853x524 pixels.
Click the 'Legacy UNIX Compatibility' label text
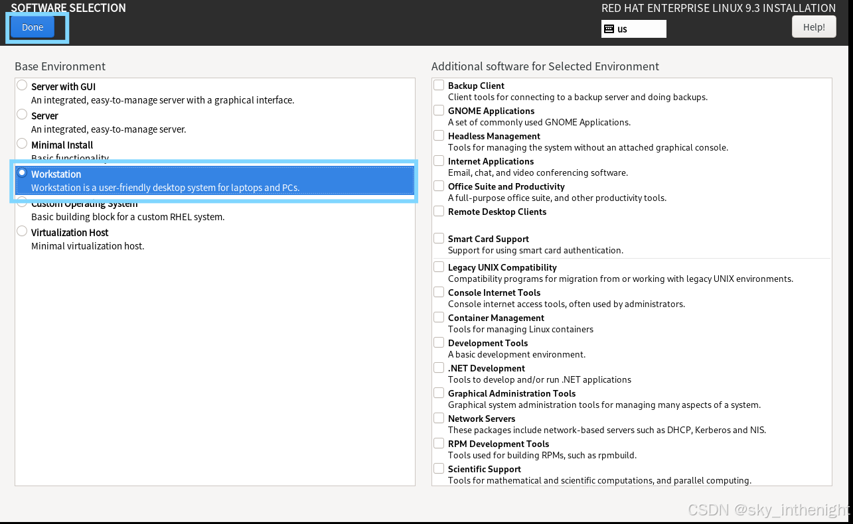pos(503,267)
